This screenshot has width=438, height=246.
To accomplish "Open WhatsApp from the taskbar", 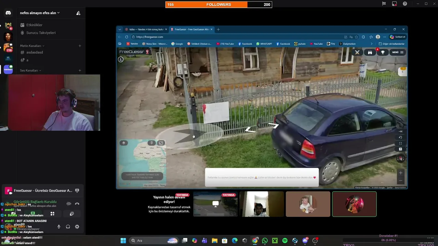I will pos(265,241).
